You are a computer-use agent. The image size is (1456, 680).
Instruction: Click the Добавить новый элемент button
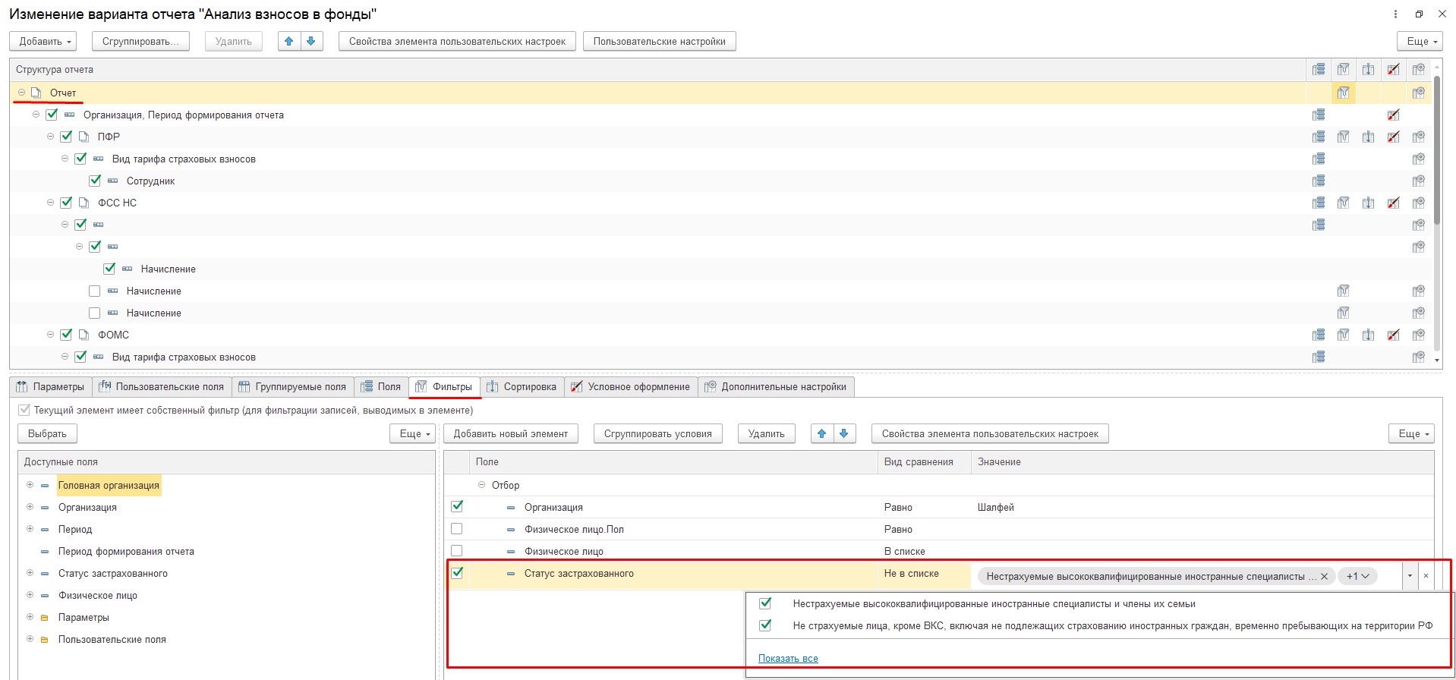510,434
